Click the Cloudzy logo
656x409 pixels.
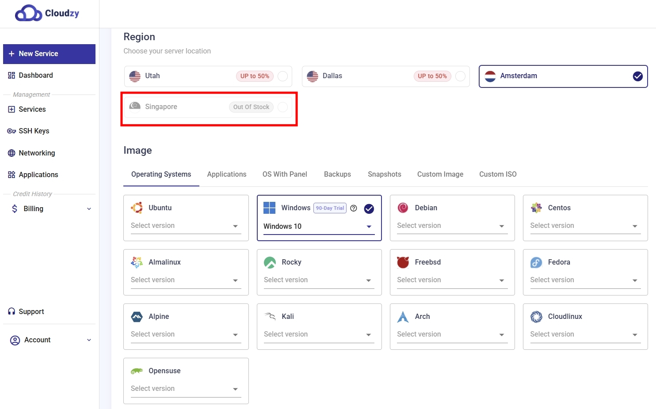click(x=47, y=13)
